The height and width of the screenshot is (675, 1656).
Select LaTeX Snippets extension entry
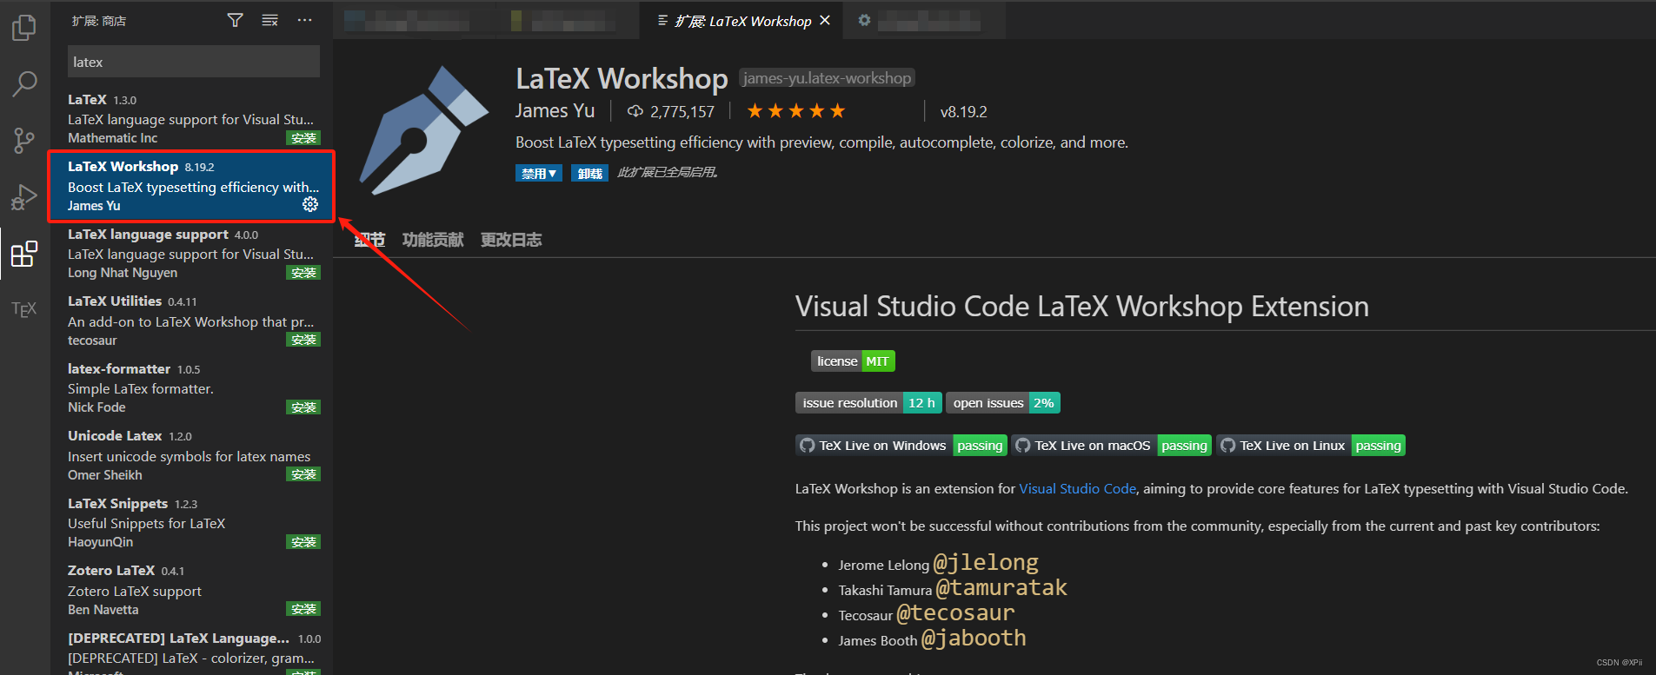(192, 522)
